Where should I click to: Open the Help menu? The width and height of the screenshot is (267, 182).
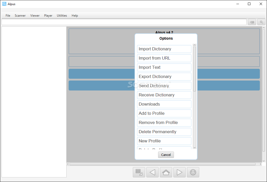coord(75,16)
